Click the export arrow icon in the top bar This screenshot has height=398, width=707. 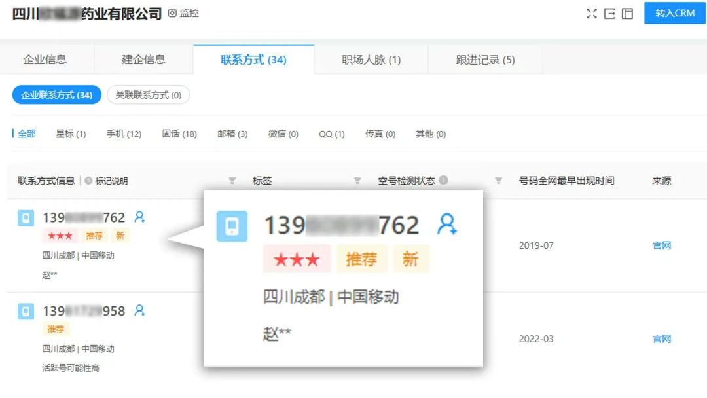tap(609, 13)
